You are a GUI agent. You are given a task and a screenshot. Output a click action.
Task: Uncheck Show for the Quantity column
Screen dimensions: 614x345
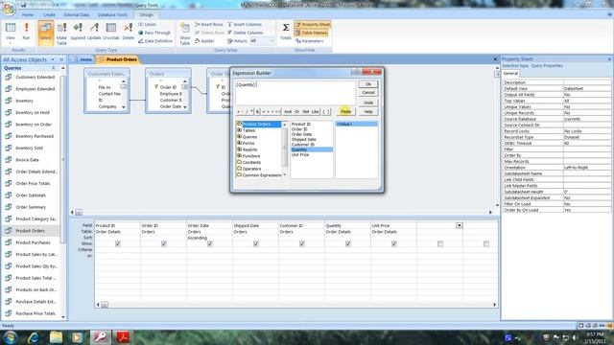click(348, 243)
